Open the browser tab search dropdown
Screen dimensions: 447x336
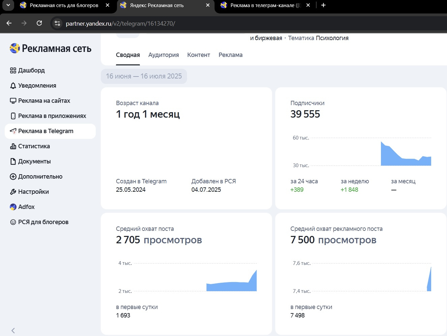coord(8,5)
